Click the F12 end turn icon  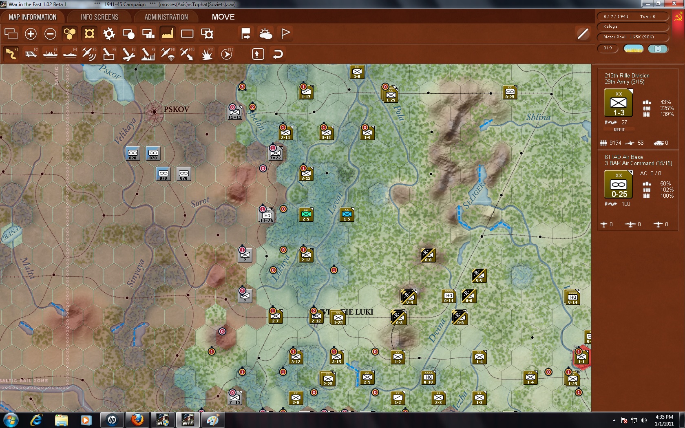(227, 54)
